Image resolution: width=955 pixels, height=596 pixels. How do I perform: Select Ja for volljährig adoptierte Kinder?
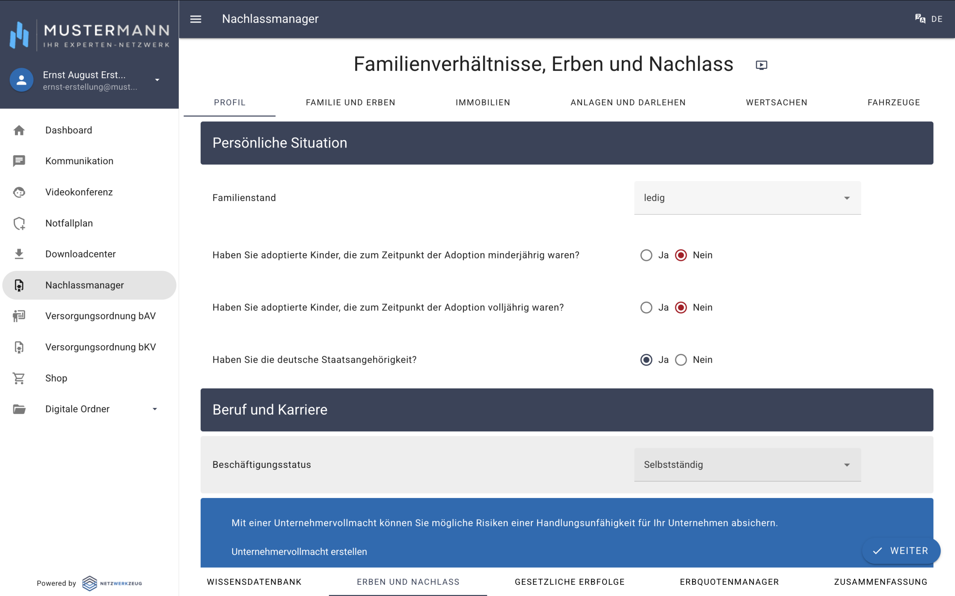point(646,307)
